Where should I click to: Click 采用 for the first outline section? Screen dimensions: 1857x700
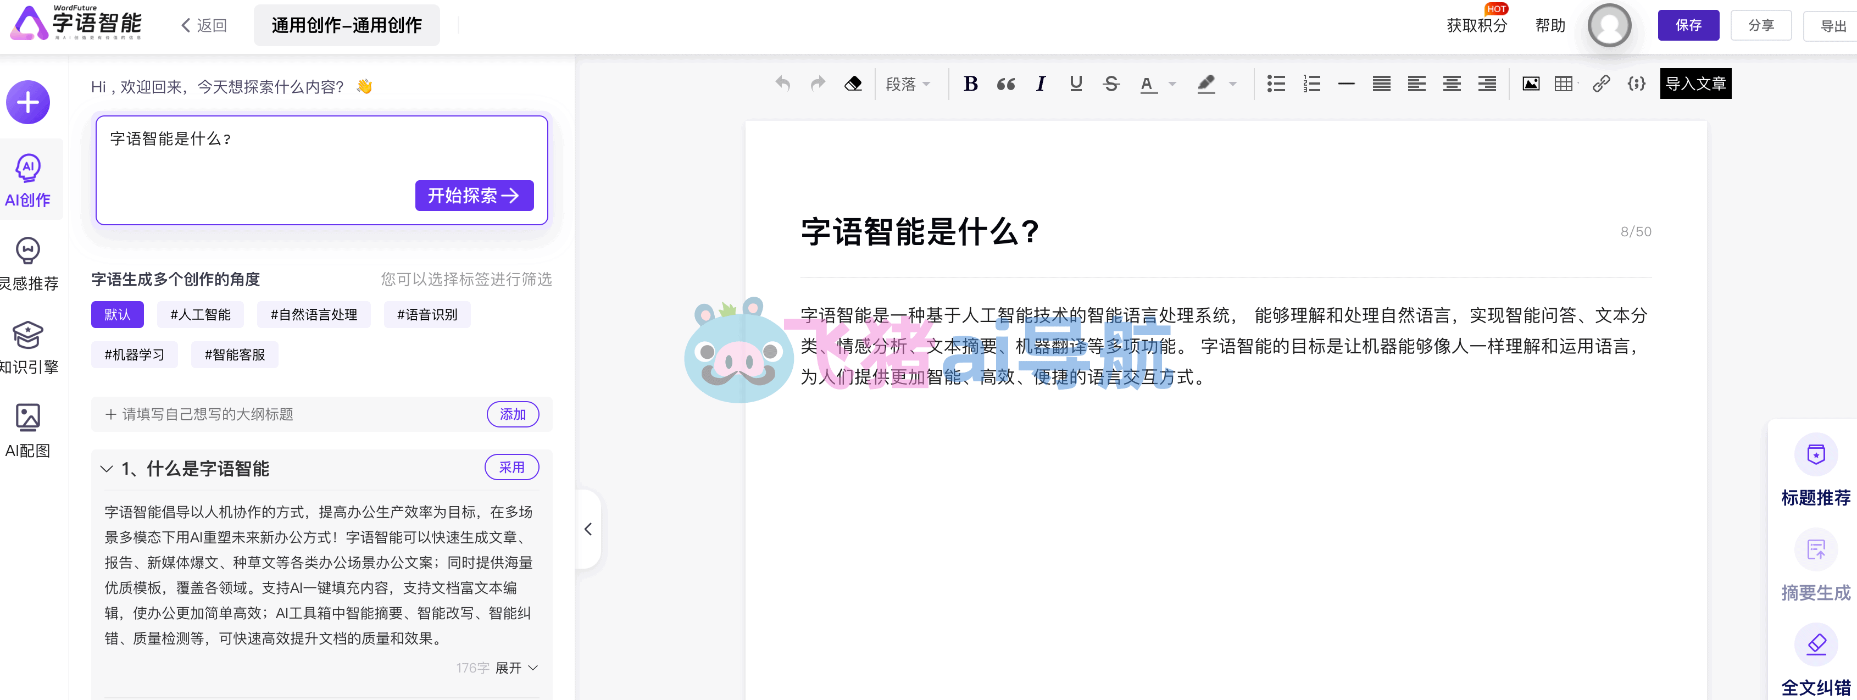pos(512,467)
